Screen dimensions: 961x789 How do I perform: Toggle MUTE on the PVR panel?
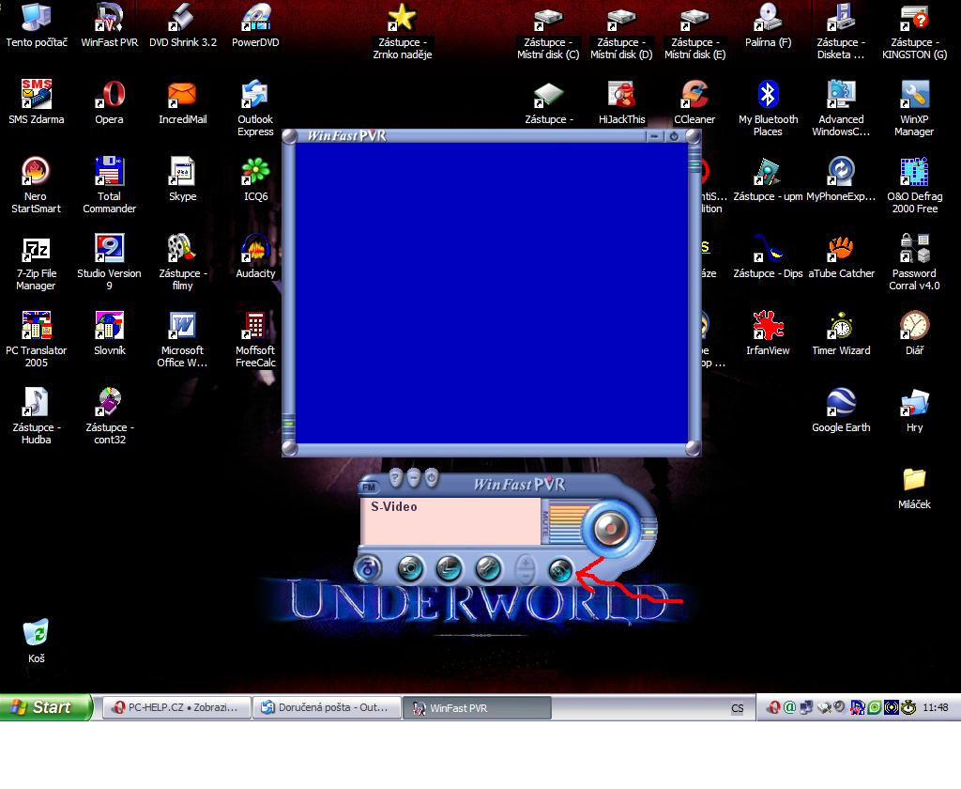[546, 521]
